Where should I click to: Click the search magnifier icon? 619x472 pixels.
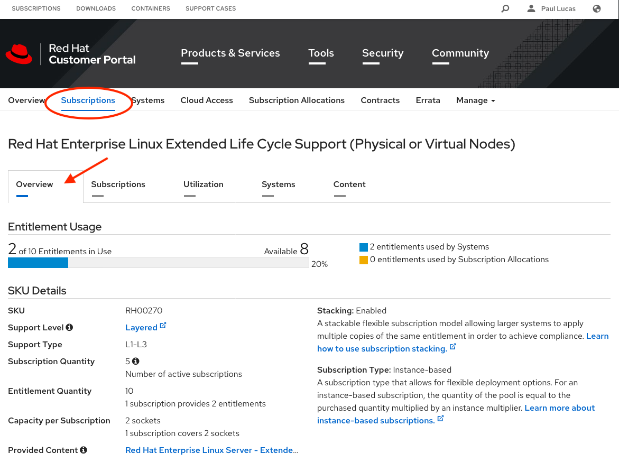click(x=505, y=8)
